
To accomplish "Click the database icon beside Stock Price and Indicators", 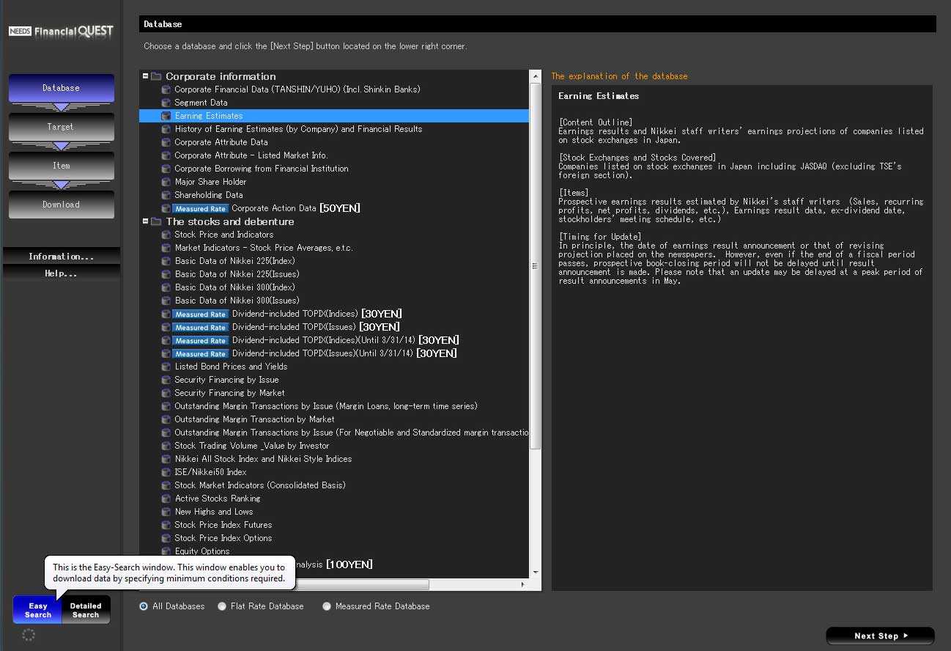I will pos(166,235).
